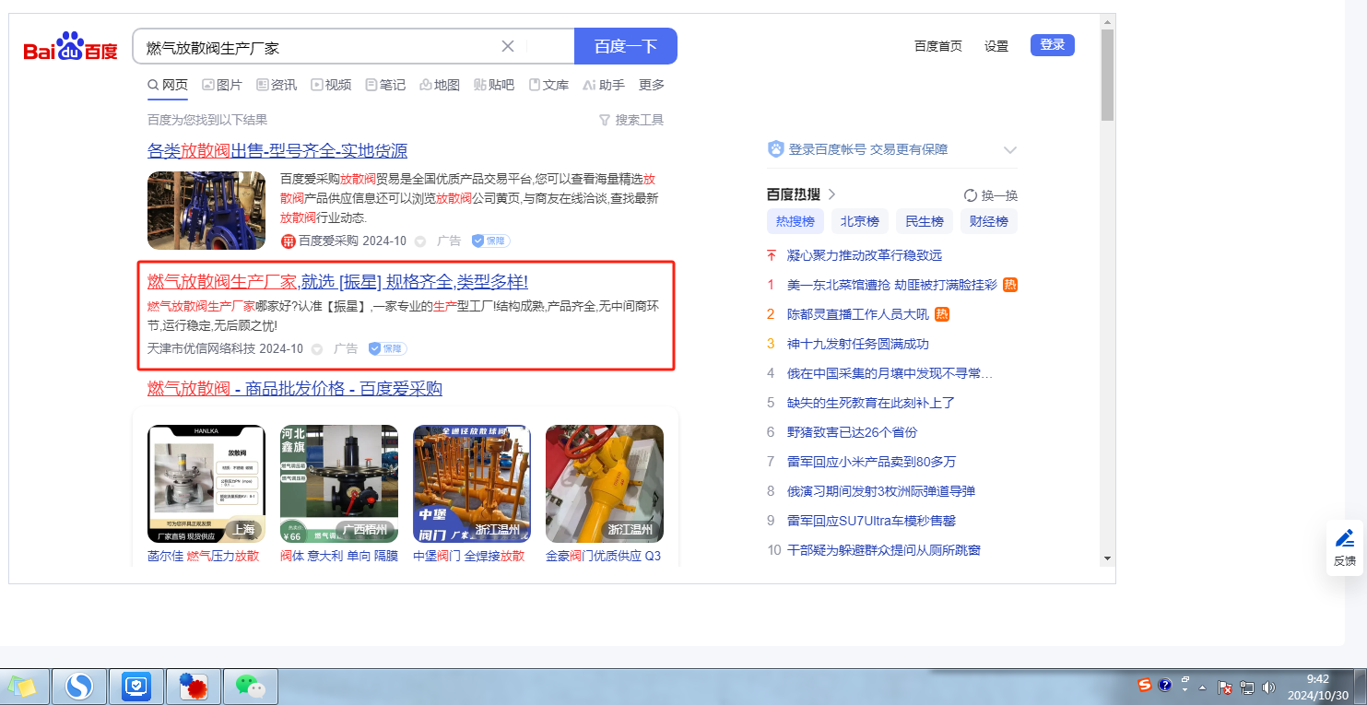Open the 上海 valve product thumbnail
This screenshot has width=1367, height=705.
click(x=206, y=484)
